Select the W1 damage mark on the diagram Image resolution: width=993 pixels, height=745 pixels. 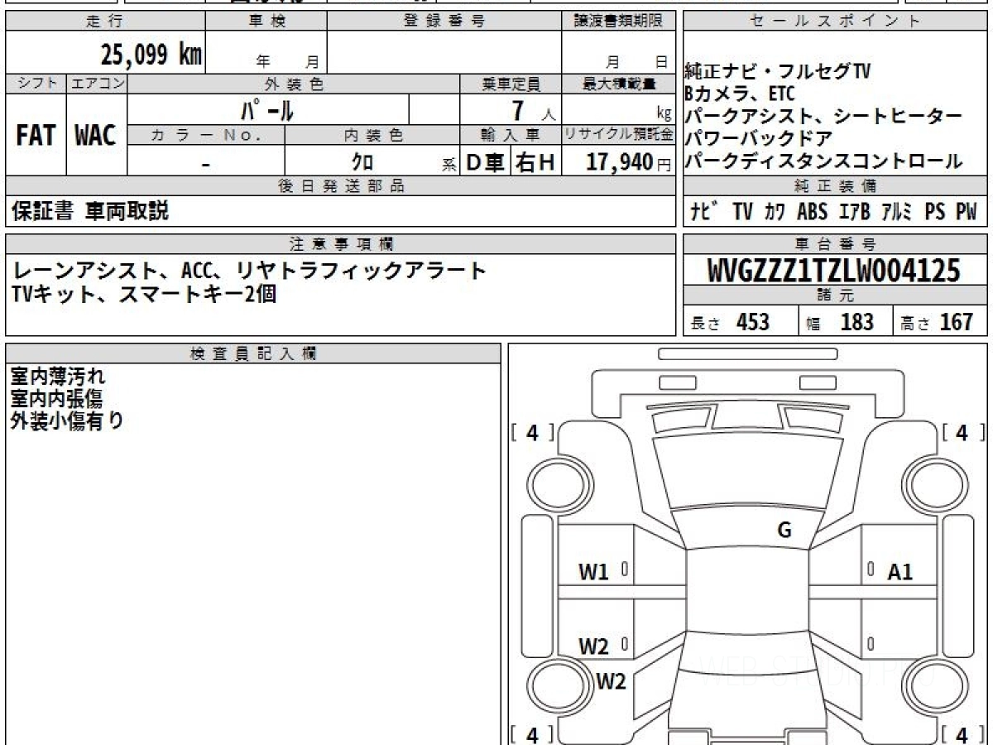[593, 571]
